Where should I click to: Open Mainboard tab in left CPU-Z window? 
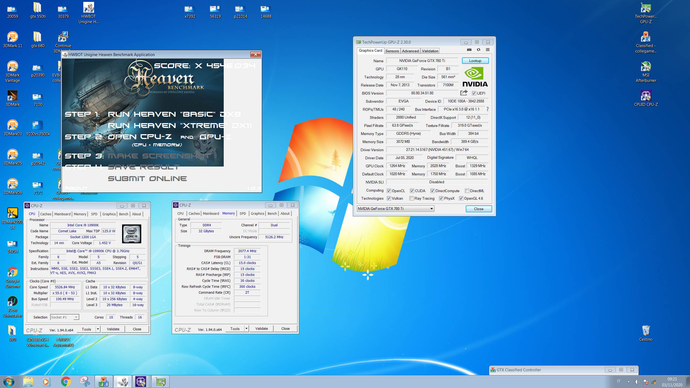(x=62, y=214)
